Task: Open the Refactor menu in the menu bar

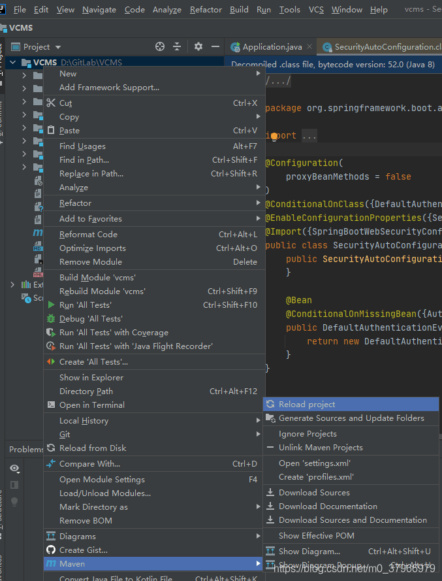Action: (206, 9)
